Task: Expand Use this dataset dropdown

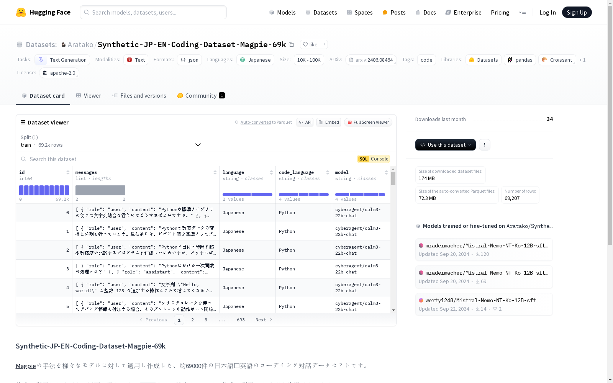Action: click(x=446, y=145)
